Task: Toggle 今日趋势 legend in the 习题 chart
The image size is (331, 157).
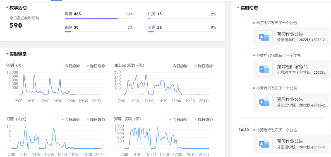Action: coord(71,119)
